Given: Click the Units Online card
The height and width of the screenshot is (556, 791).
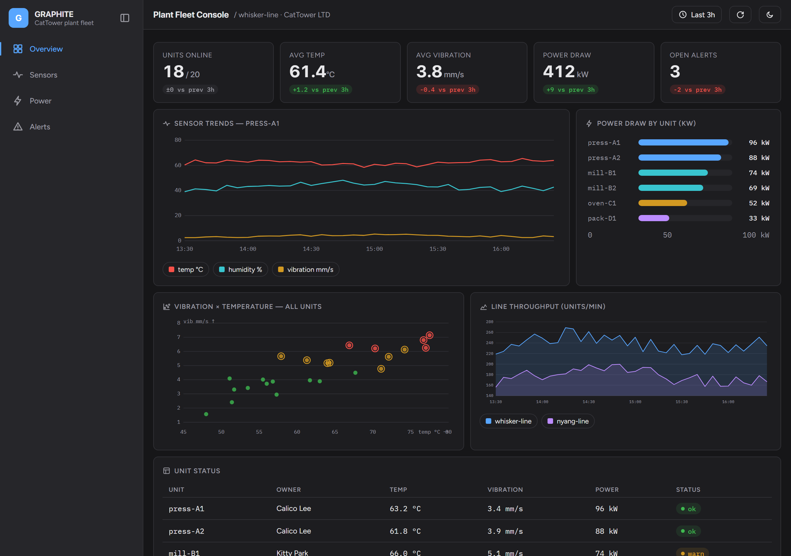Looking at the screenshot, I should [x=214, y=72].
